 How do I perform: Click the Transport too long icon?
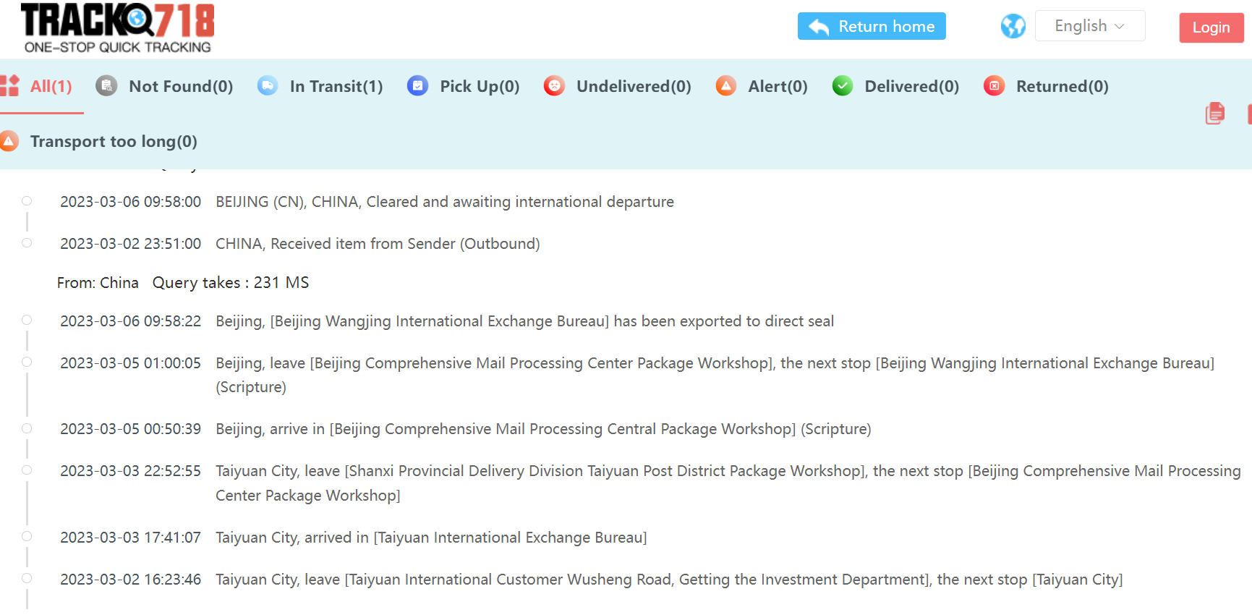[x=9, y=141]
